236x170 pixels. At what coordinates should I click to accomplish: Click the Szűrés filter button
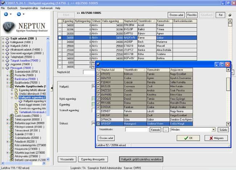223,129
